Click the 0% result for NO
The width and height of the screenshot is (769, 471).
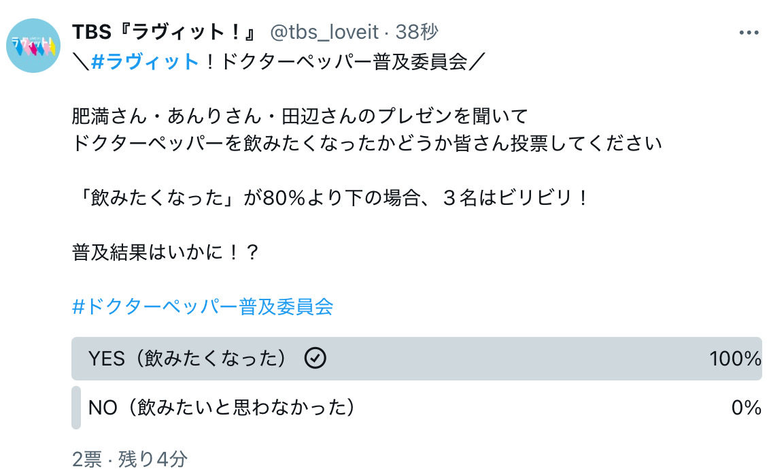(x=746, y=408)
